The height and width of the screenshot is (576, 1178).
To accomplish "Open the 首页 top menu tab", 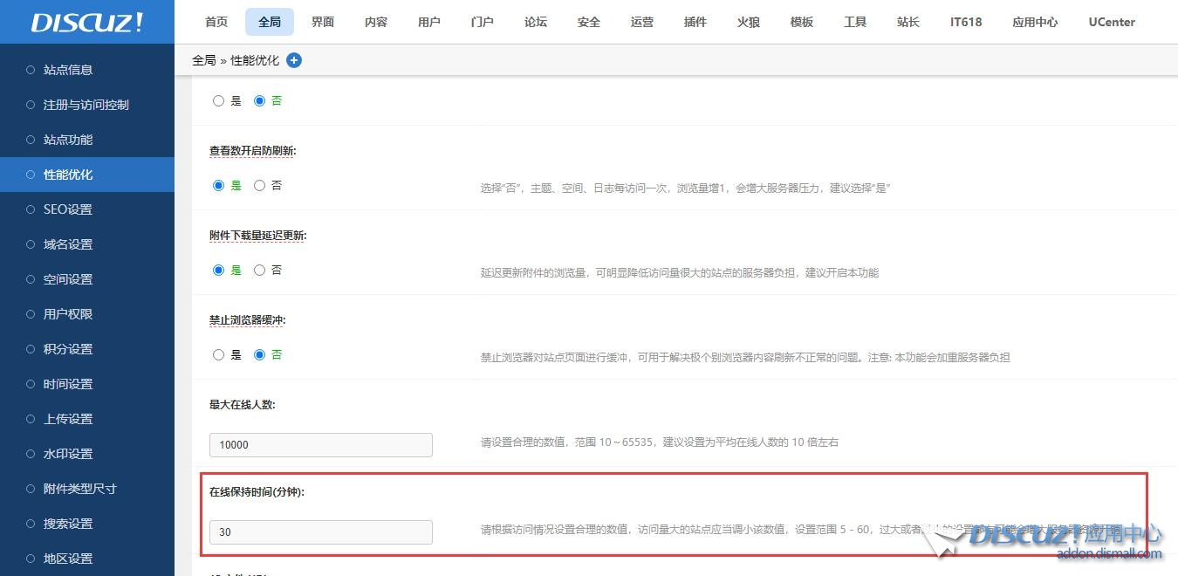I will point(216,22).
